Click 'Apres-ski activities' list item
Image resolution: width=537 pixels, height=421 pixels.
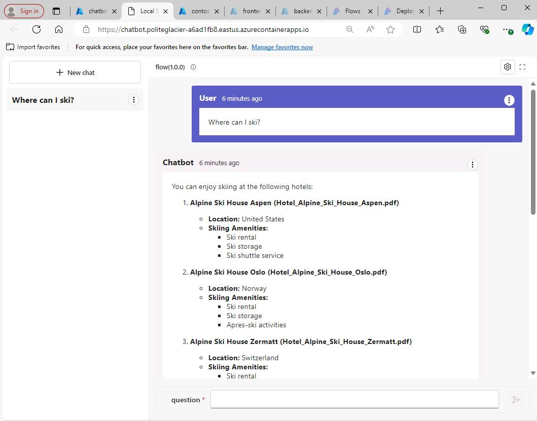(x=256, y=325)
